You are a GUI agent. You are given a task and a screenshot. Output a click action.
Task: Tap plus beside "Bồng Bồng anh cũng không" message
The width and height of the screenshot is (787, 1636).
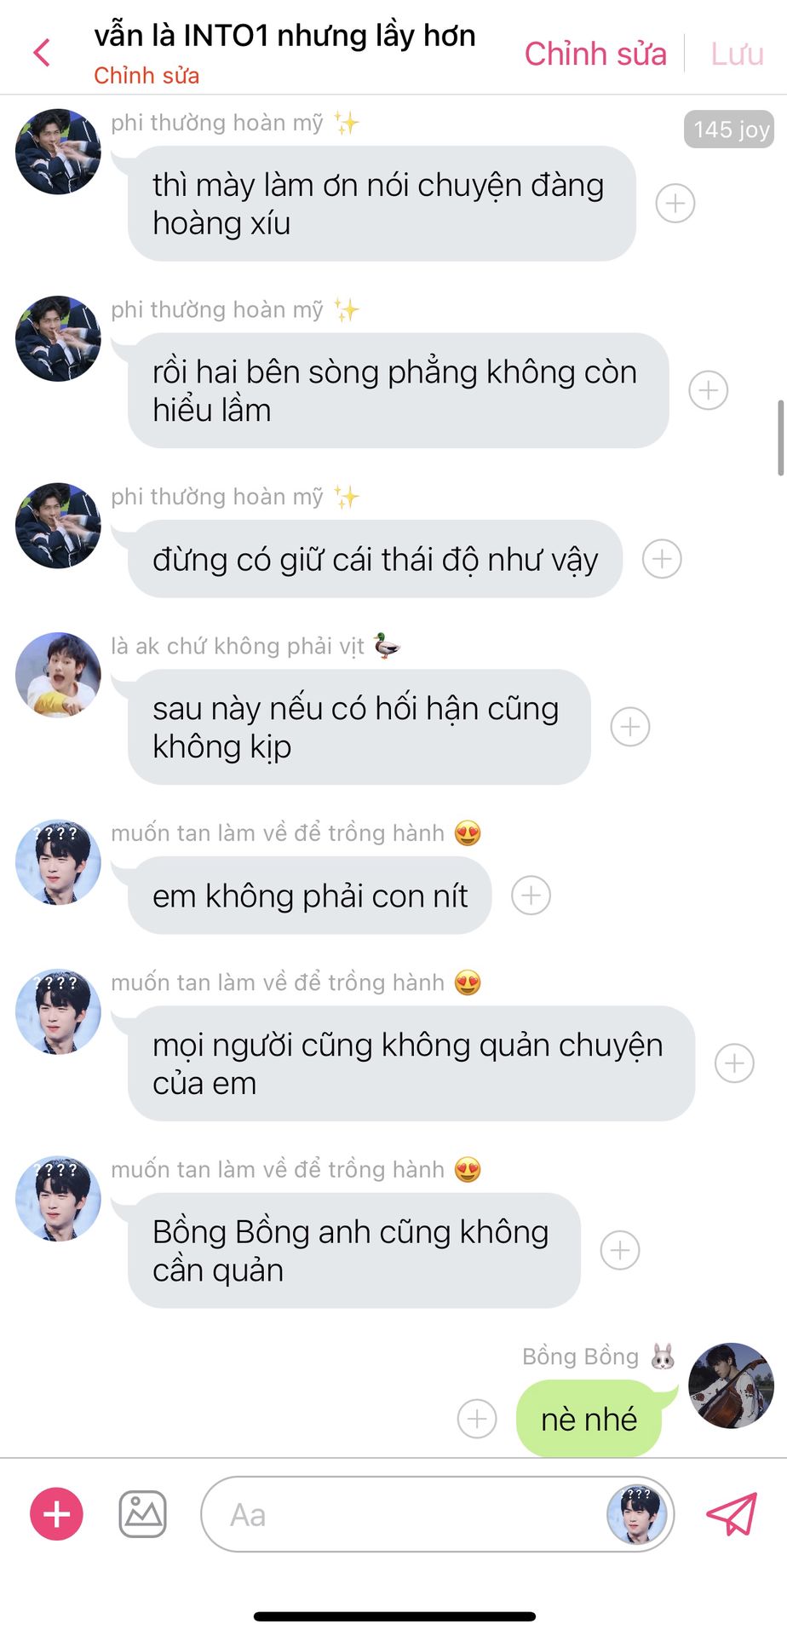[620, 1250]
